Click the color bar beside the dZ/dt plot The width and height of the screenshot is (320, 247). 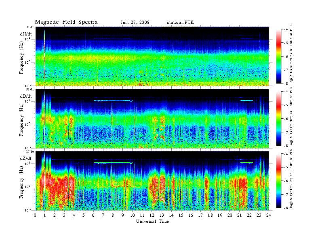pos(279,181)
